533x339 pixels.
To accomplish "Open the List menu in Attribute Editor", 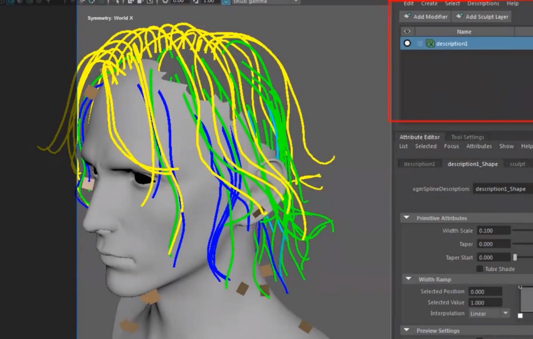I will click(403, 146).
